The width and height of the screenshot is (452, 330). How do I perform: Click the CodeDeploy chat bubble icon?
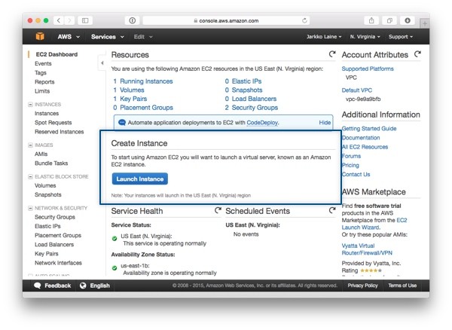tap(122, 123)
